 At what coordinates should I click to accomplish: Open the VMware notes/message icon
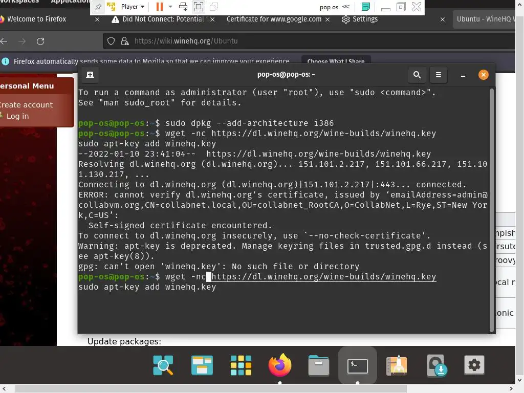[x=366, y=7]
